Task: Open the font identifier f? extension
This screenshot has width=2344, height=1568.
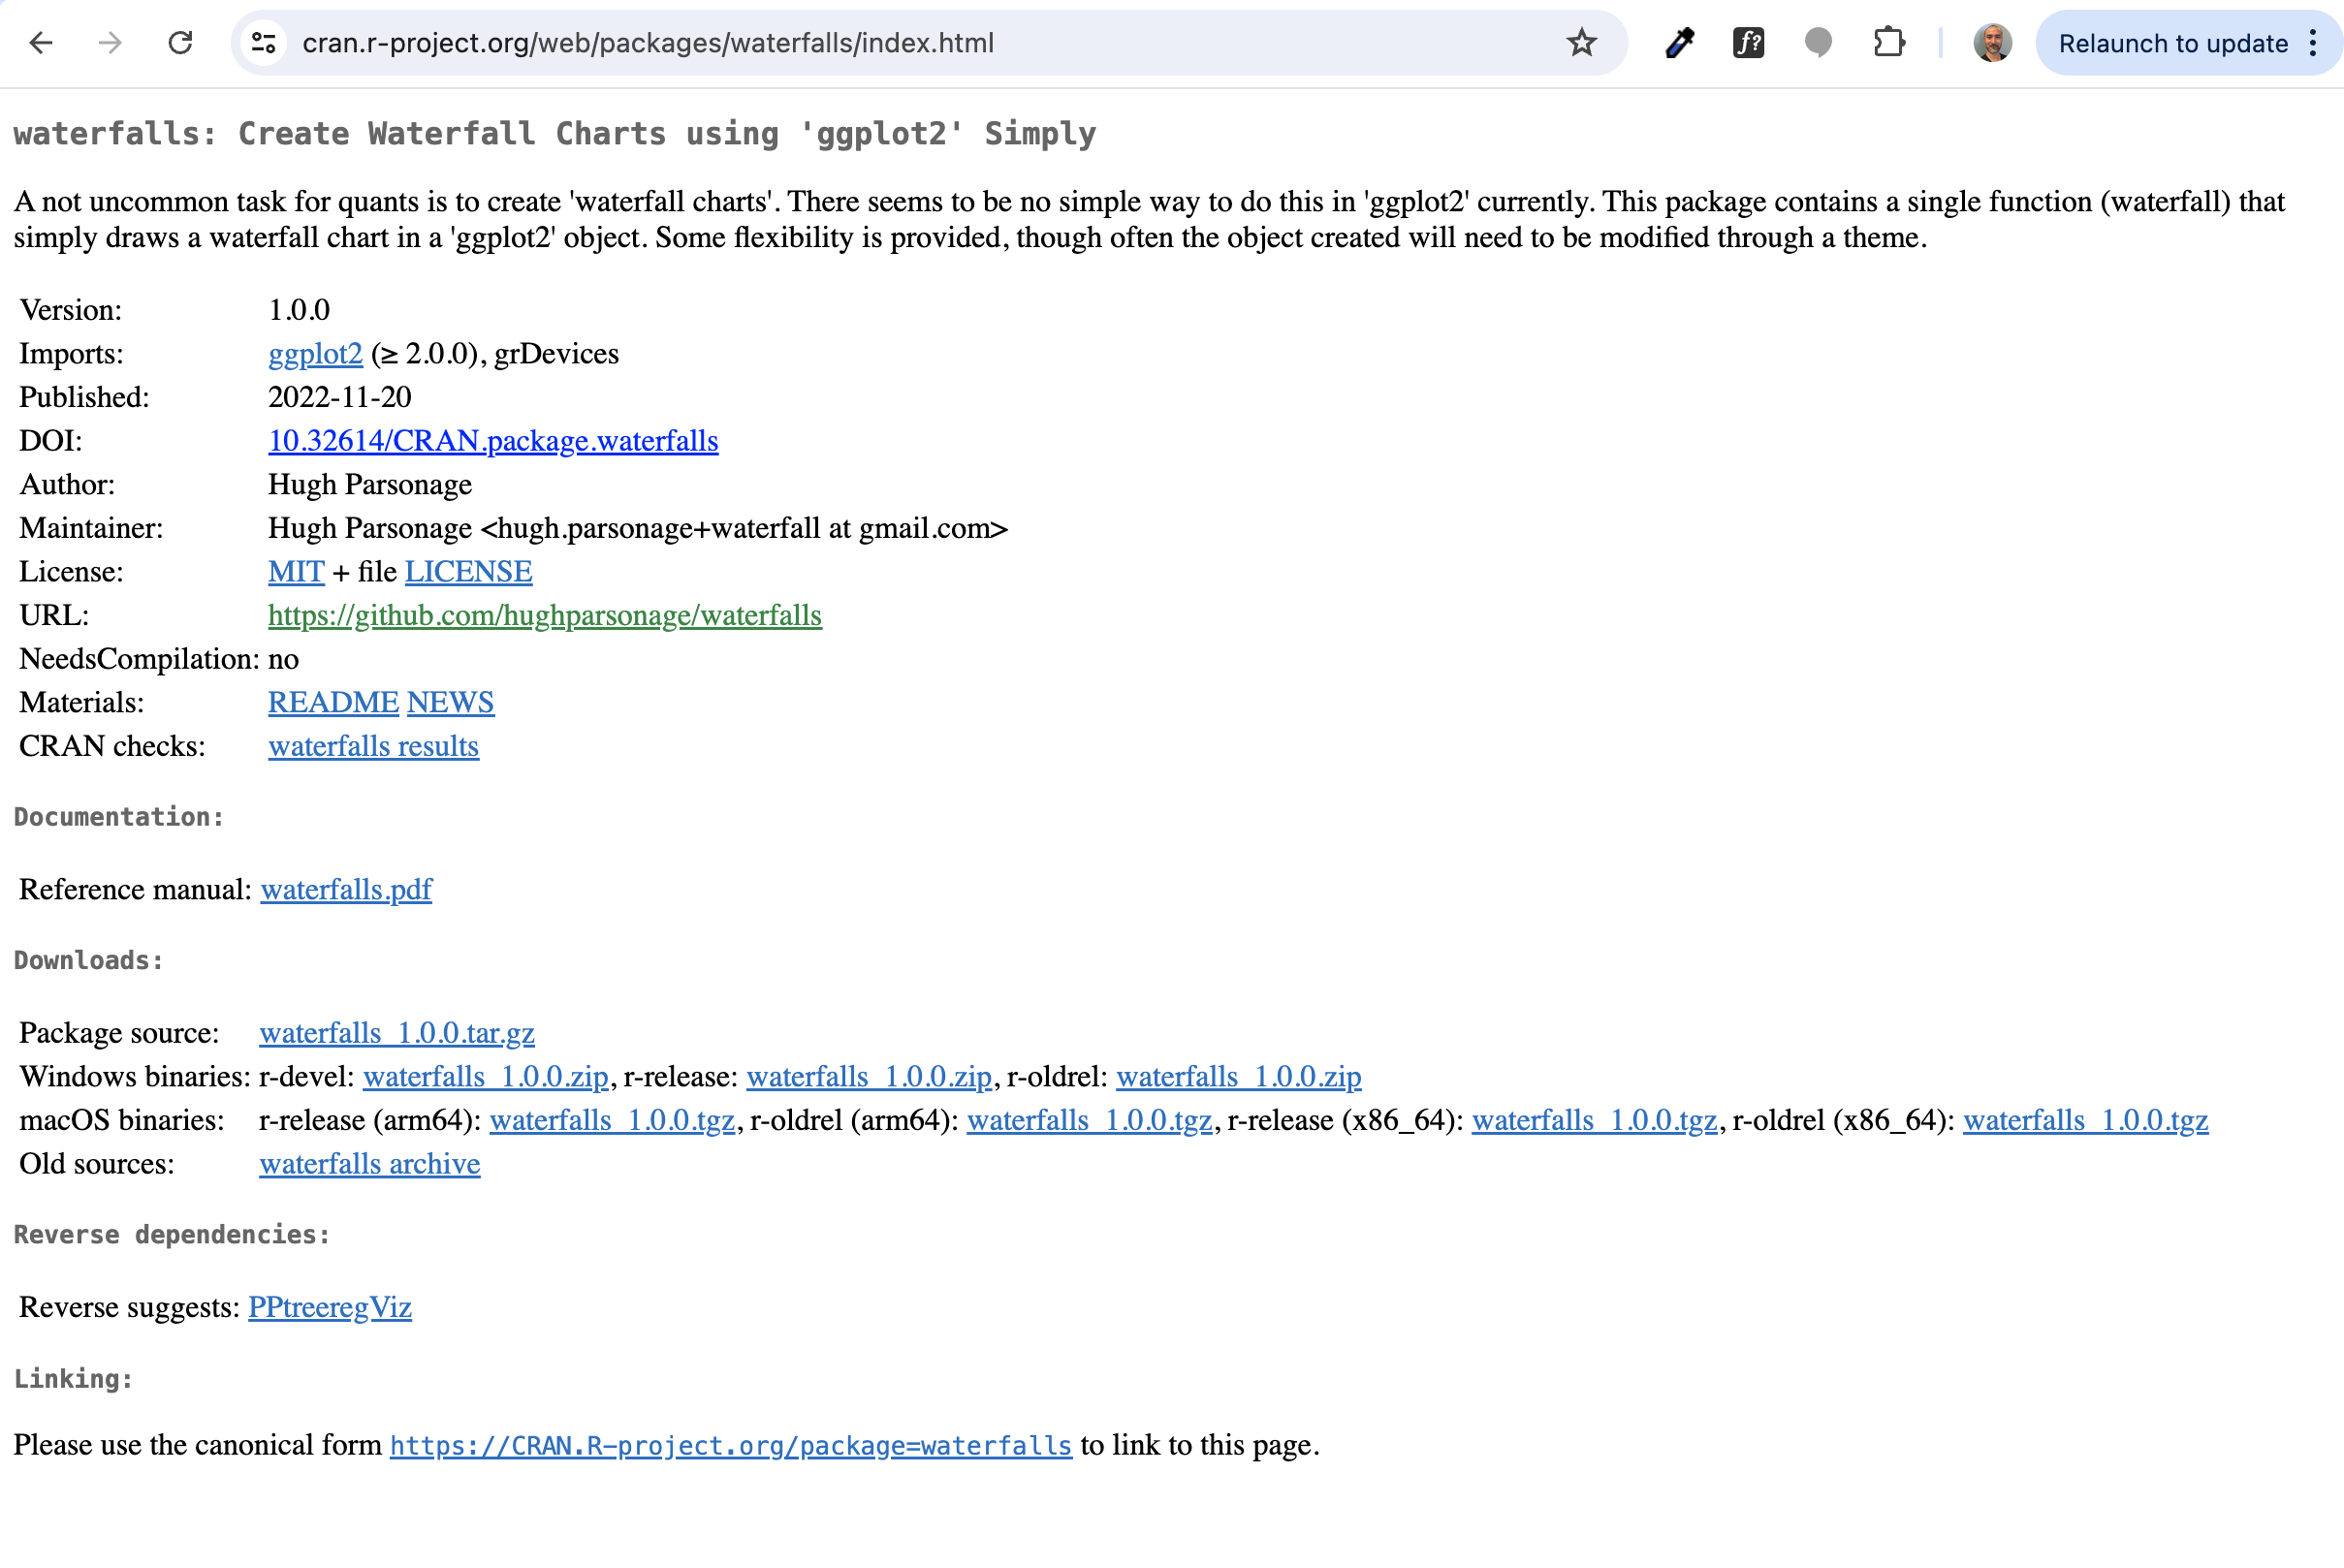Action: click(1748, 43)
